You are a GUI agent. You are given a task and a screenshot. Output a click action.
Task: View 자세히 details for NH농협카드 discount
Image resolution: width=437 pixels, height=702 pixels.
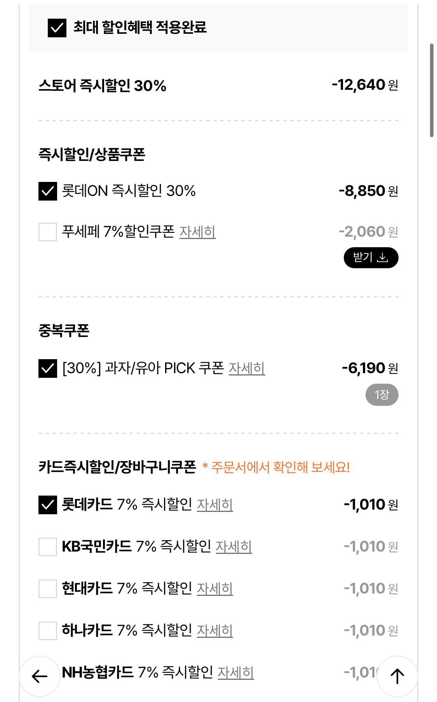coord(235,672)
